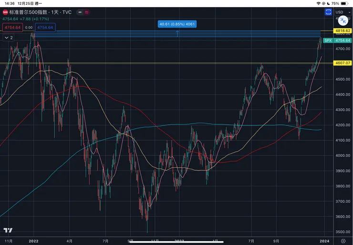The width and height of the screenshot is (353, 245).
Task: Tap the 4000.00 price axis label
Action: (x=343, y=155)
